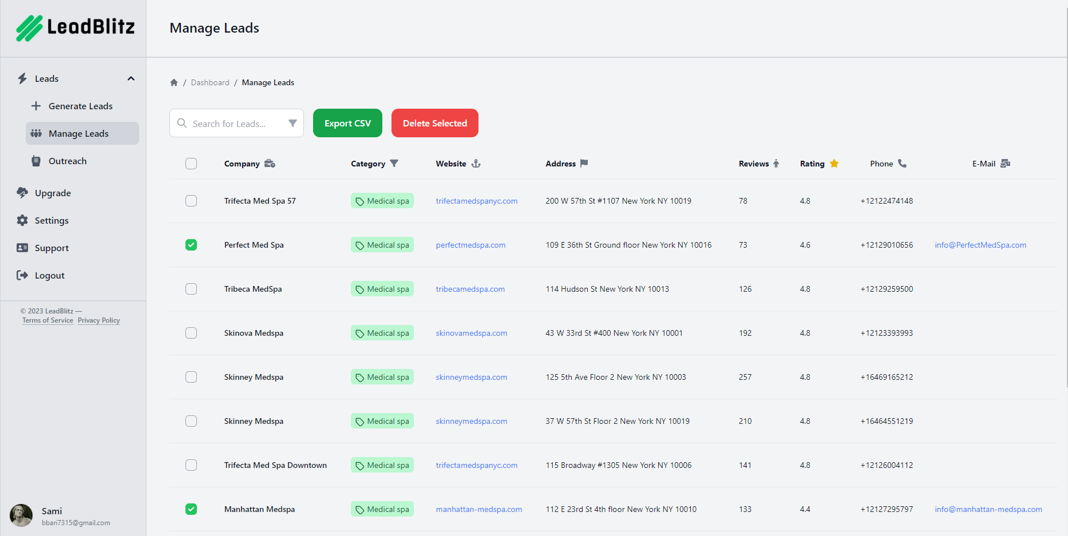Open Generate Leads in sidebar

pos(82,106)
